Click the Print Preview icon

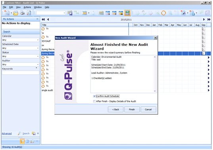tap(29, 13)
